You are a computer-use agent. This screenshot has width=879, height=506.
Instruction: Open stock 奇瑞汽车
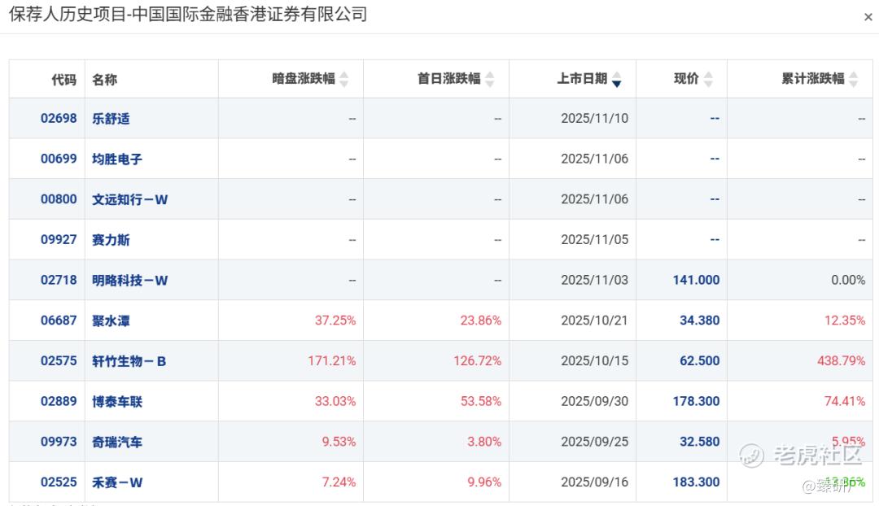[x=117, y=442]
